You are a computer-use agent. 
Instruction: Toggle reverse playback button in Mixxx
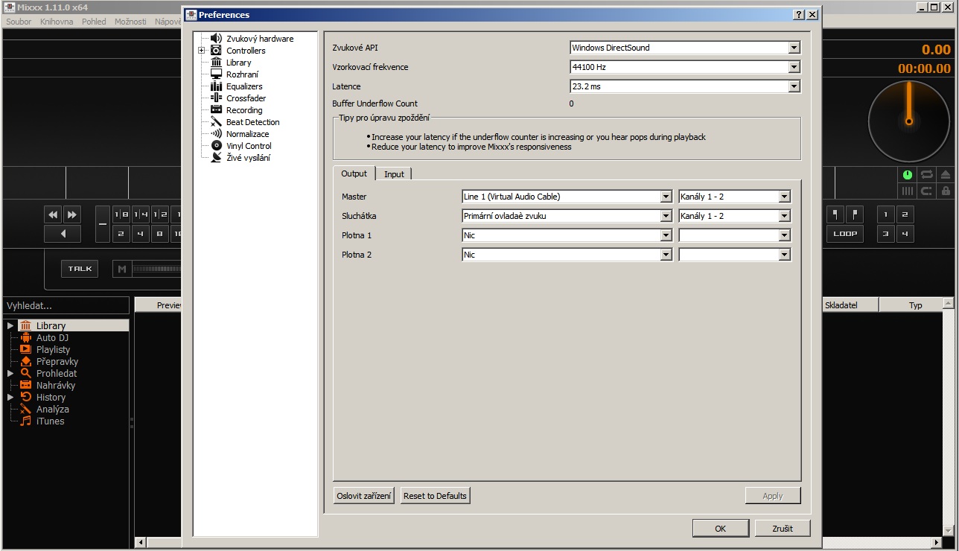[x=63, y=234]
